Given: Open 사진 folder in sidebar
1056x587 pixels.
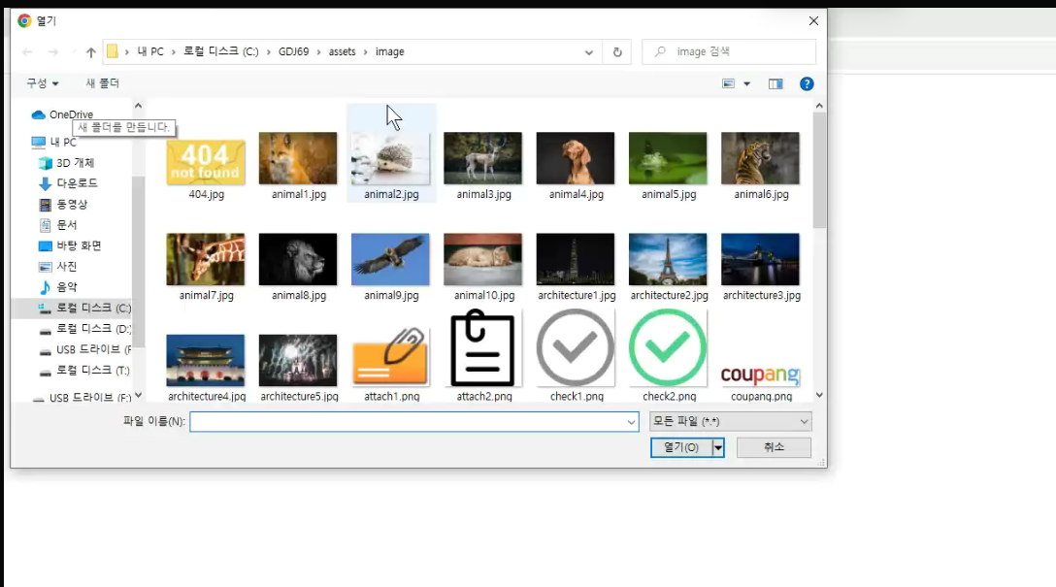Looking at the screenshot, I should coord(58,267).
